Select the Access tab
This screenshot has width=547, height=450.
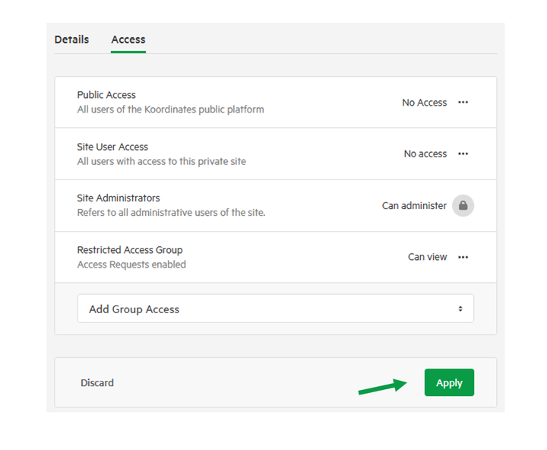pyautogui.click(x=128, y=40)
